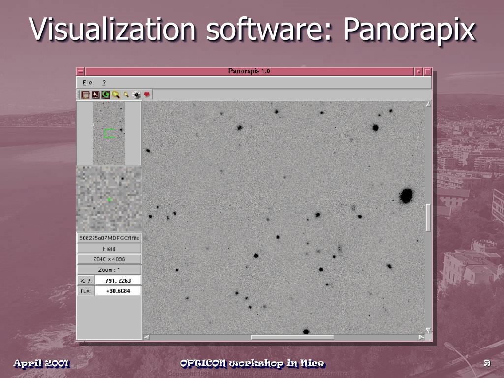Click the black-and-white contrast ball icon
Viewport: 504px width, 378px height.
(136, 94)
